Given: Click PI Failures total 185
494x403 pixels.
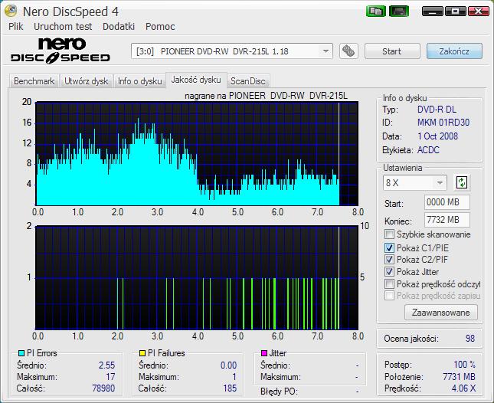Looking at the screenshot, I should click(x=230, y=388).
